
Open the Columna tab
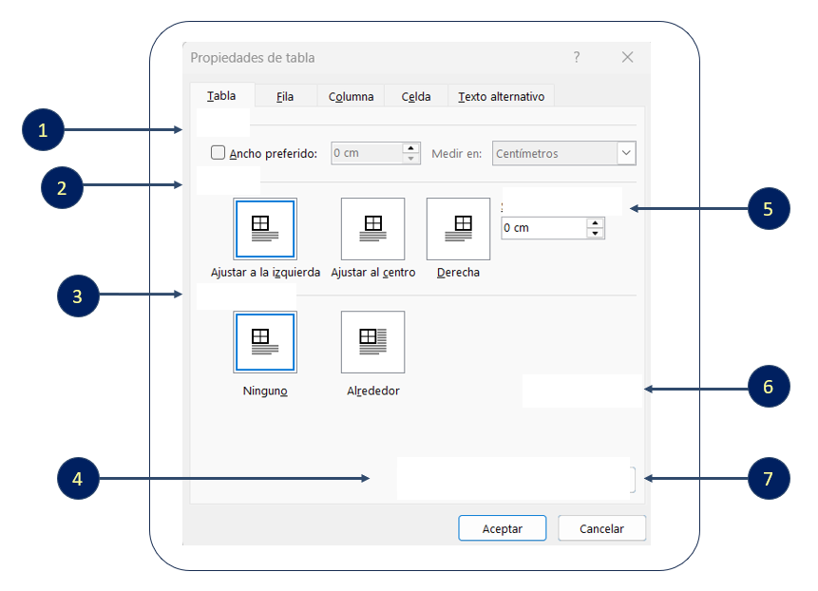pyautogui.click(x=351, y=97)
